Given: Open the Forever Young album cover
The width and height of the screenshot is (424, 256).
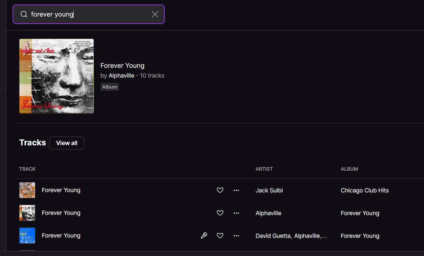Looking at the screenshot, I should point(56,76).
